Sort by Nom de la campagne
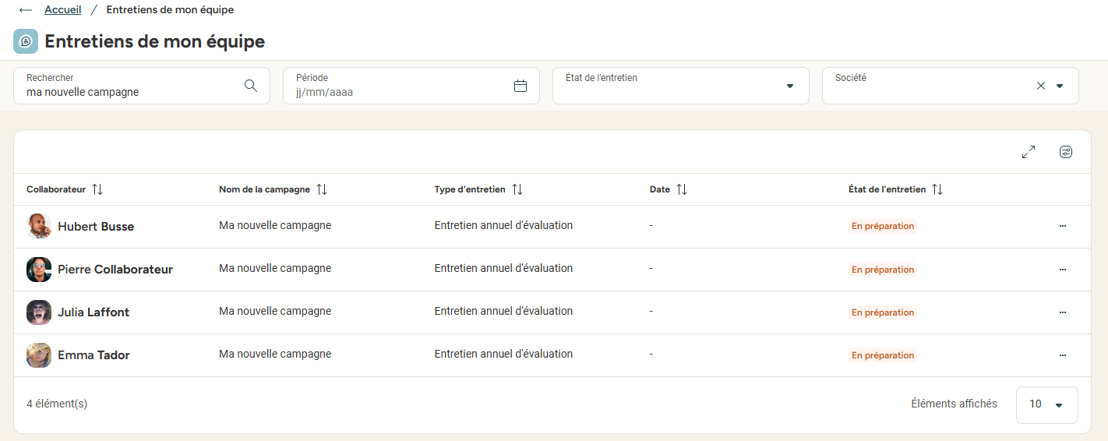Image resolution: width=1108 pixels, height=441 pixels. [322, 189]
